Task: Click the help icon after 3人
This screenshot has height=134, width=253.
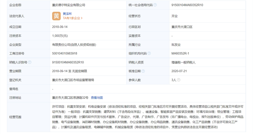Action: click(x=179, y=80)
